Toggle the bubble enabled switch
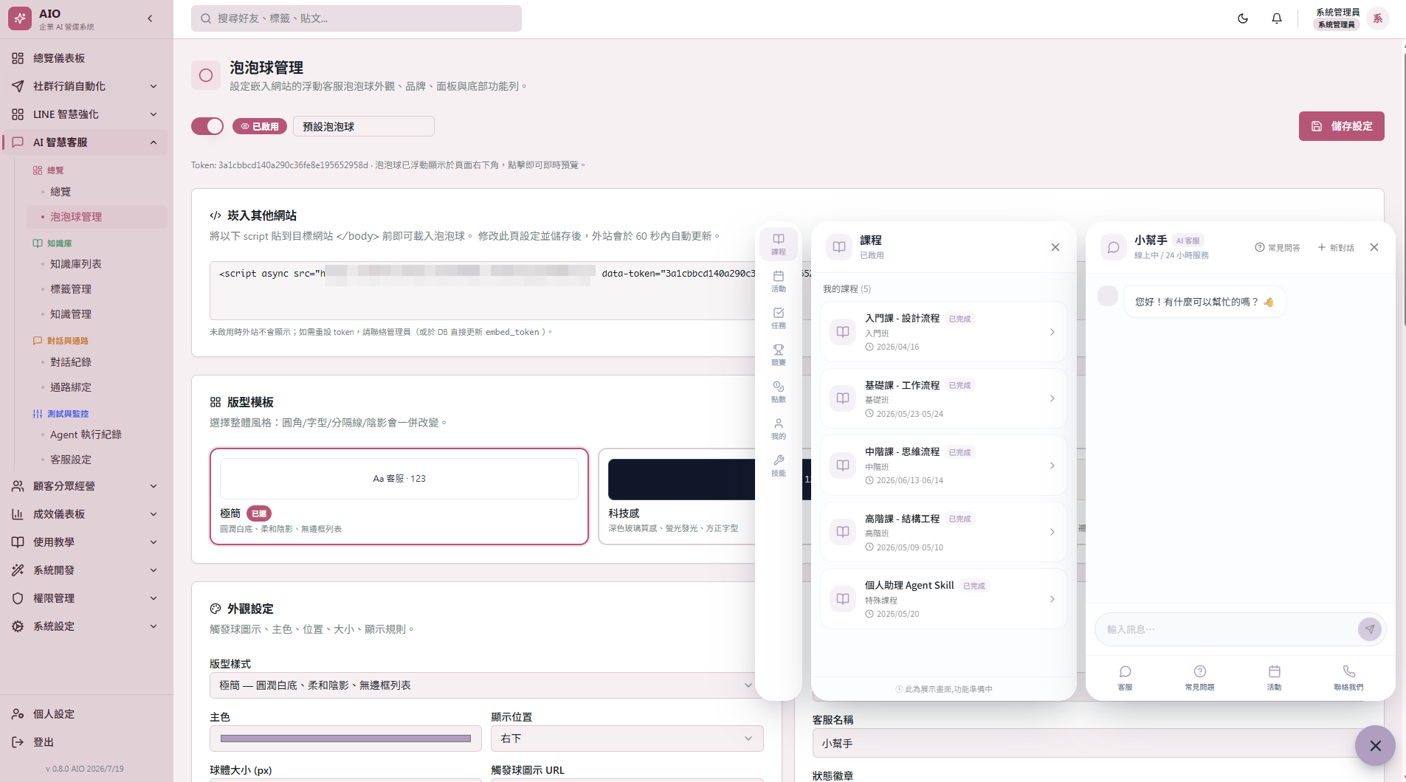The image size is (1406, 782). 207,126
